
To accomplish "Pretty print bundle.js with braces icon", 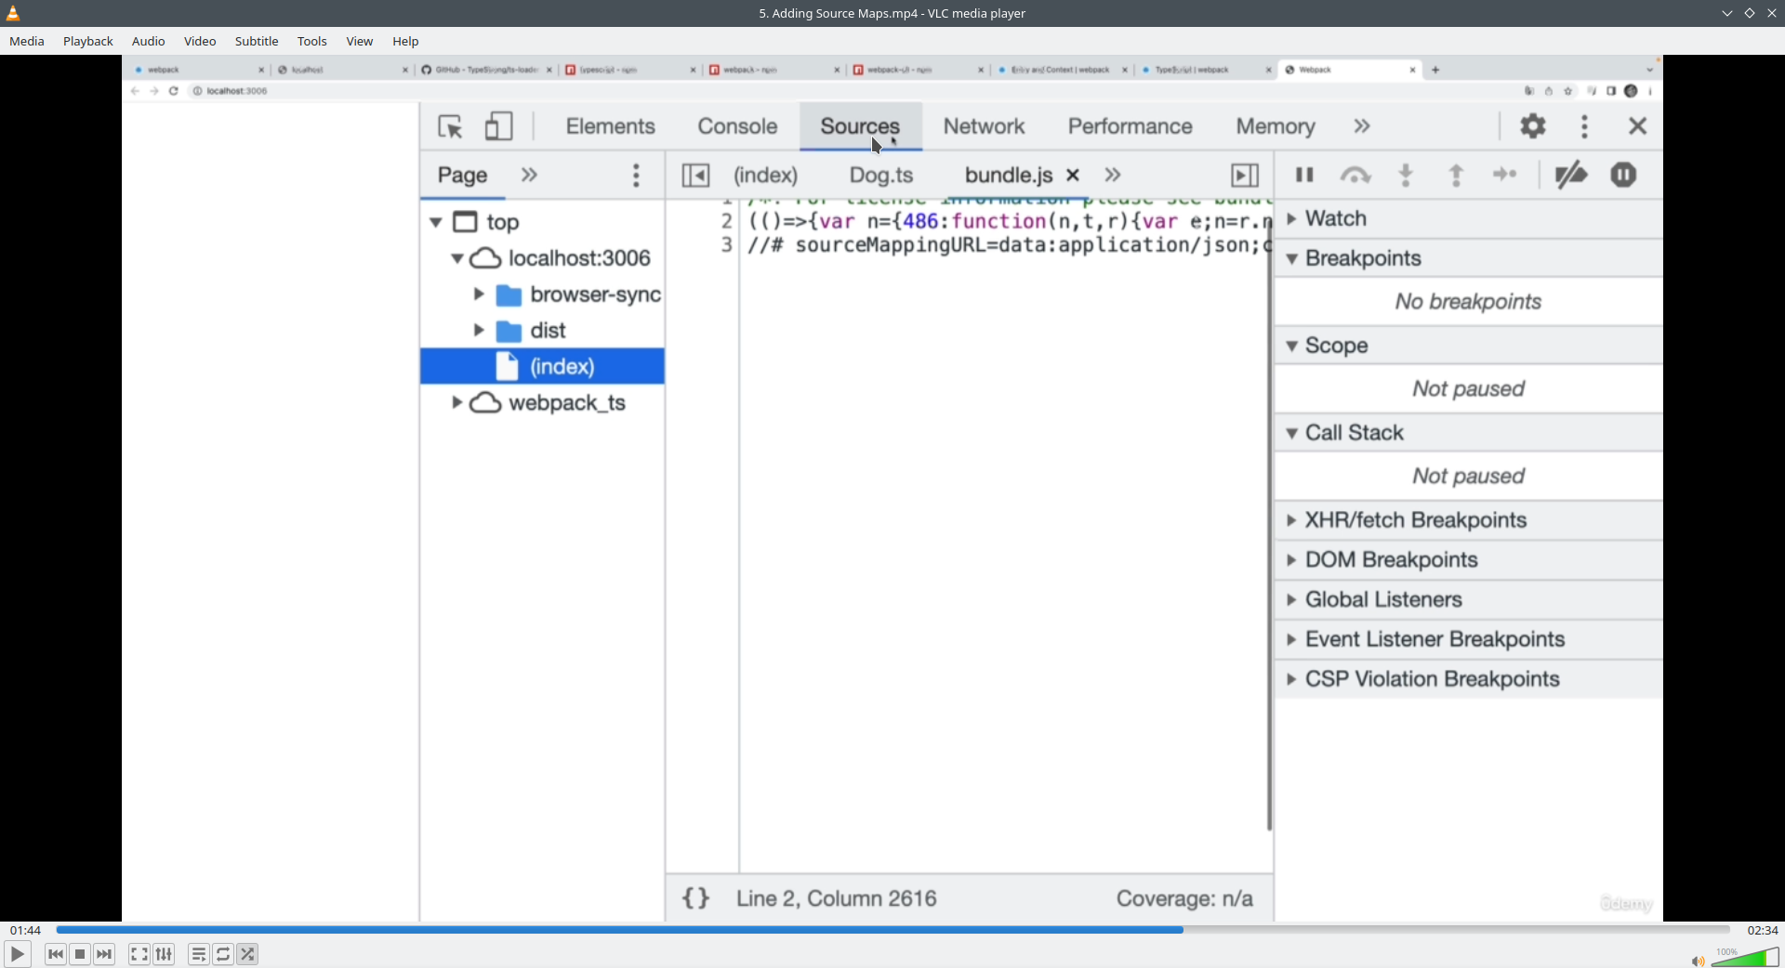I will click(696, 898).
